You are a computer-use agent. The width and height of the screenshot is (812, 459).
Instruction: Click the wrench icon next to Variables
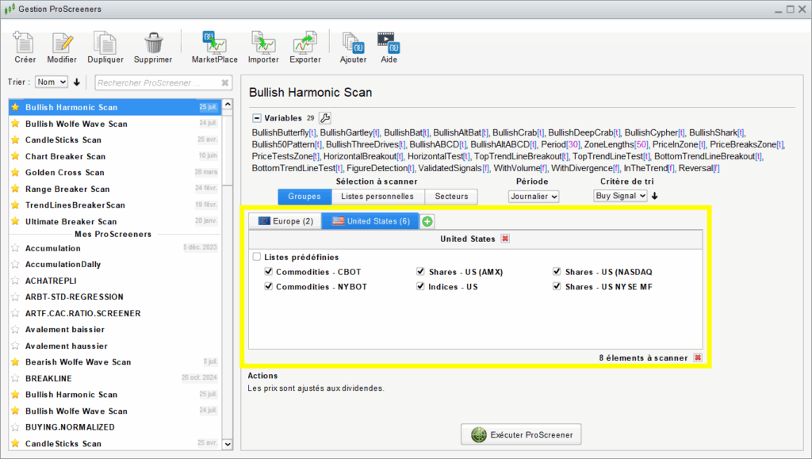(x=324, y=118)
